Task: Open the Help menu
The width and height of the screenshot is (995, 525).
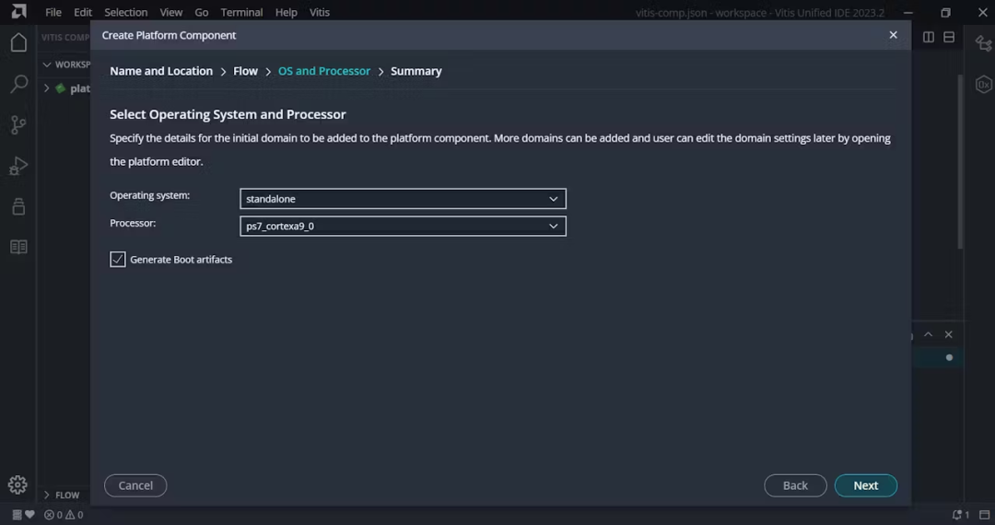Action: [x=287, y=12]
